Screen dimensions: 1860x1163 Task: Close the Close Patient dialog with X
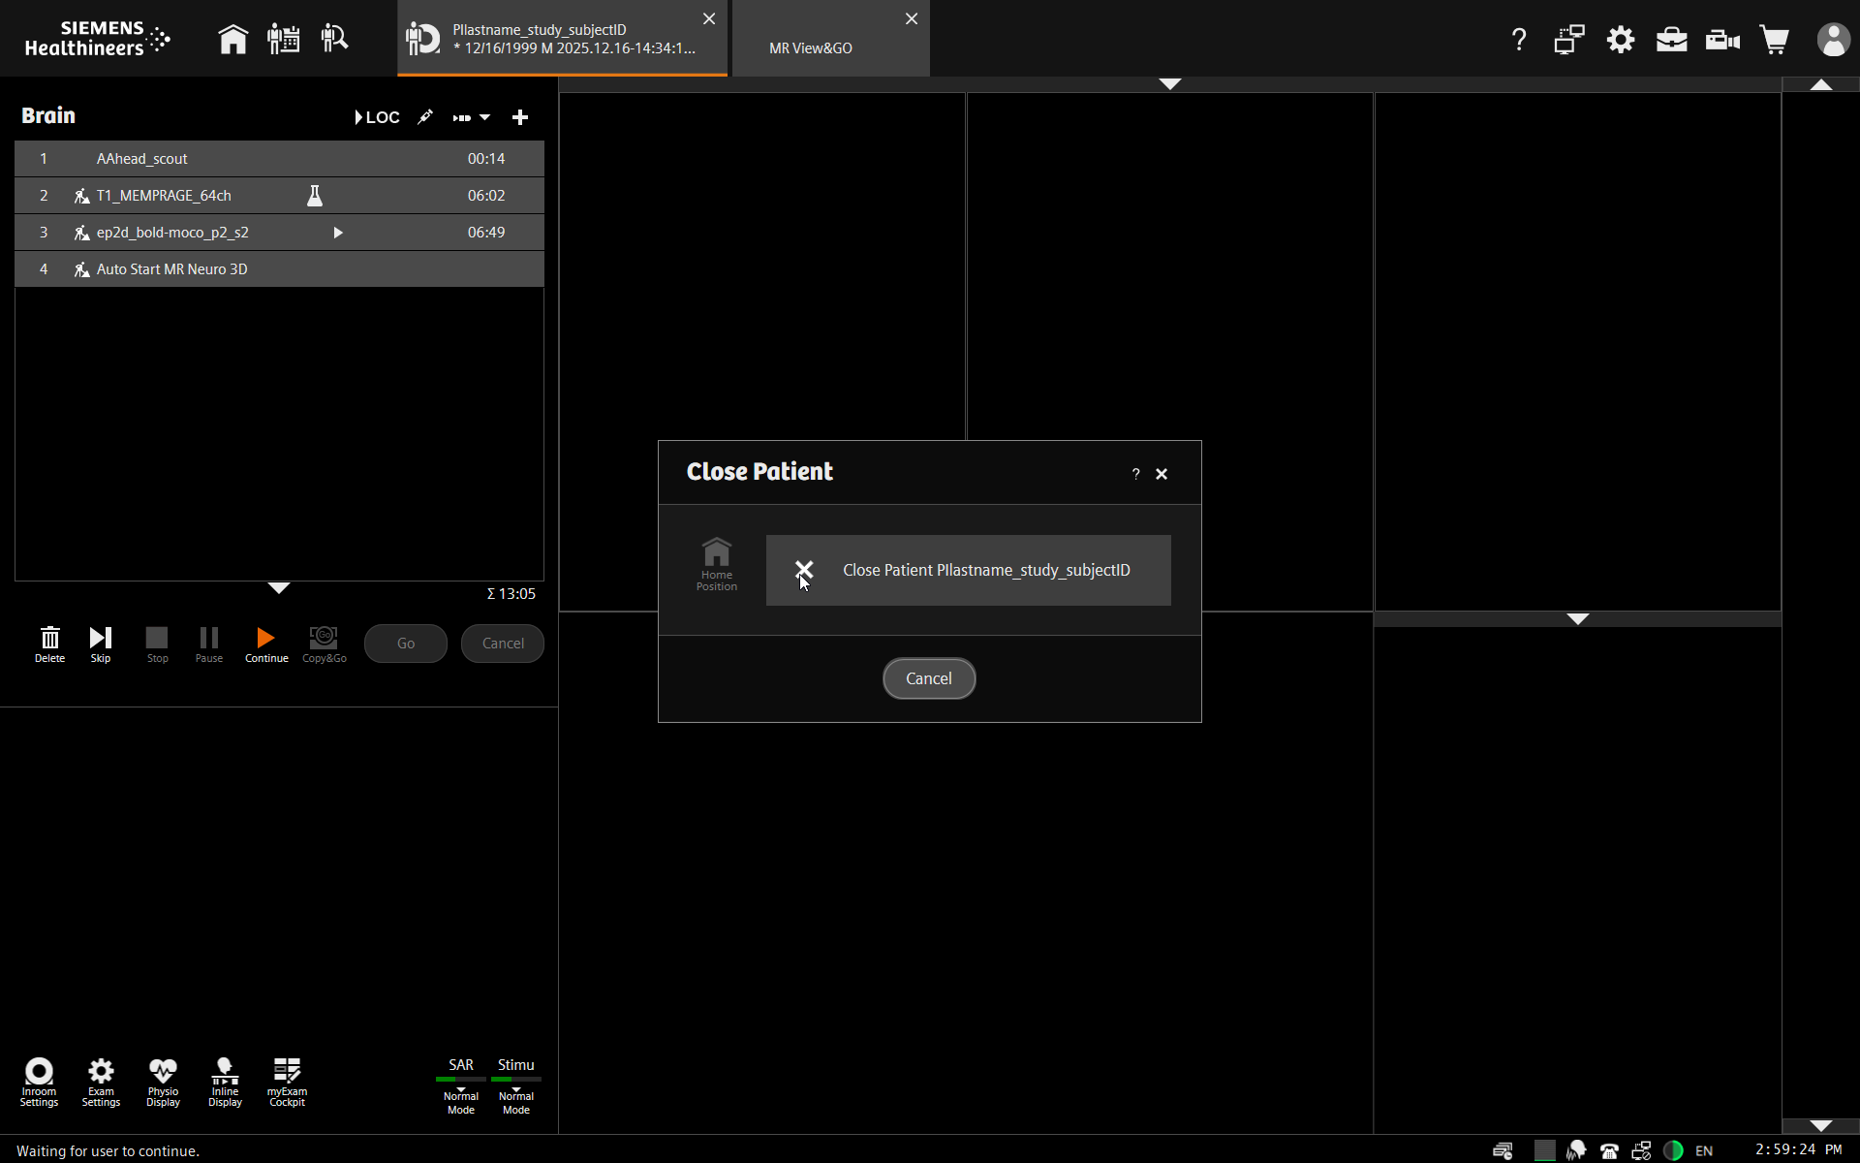[1162, 474]
